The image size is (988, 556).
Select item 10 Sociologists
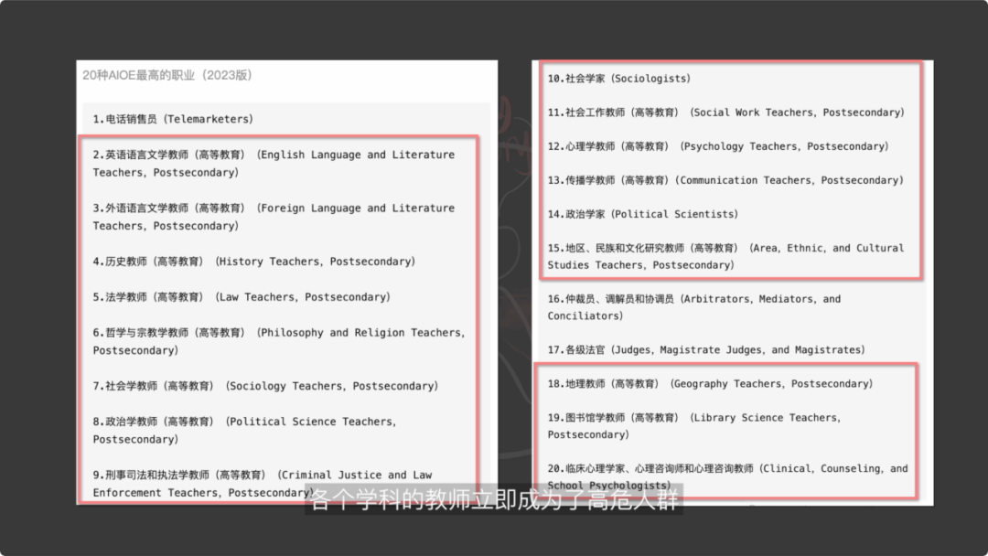(619, 79)
